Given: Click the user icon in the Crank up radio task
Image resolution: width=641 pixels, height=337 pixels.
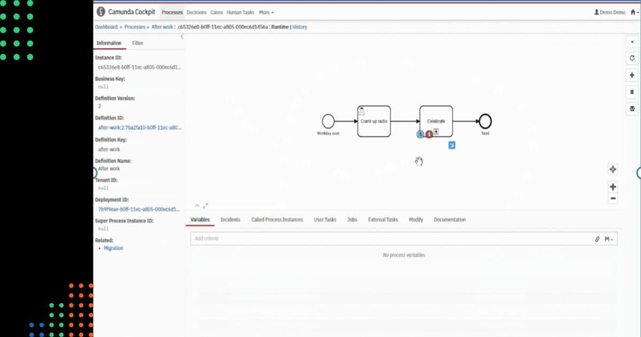Looking at the screenshot, I should 362,111.
